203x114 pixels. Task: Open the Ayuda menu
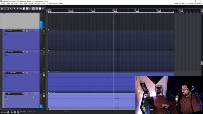coord(43,3)
